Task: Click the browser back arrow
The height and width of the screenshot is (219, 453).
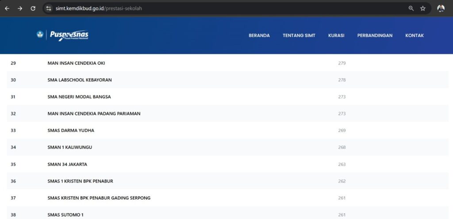Action: tap(7, 8)
